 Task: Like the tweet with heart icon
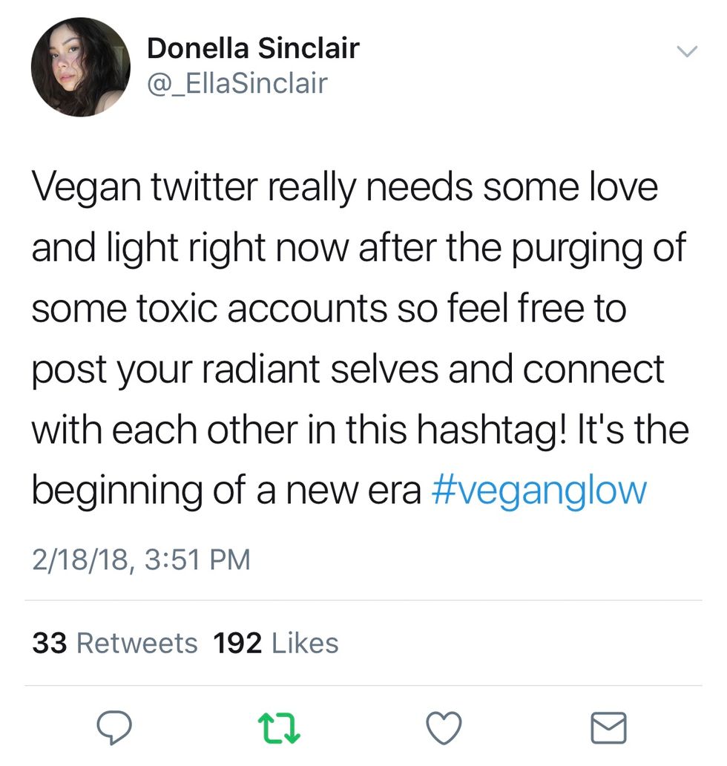tap(444, 727)
